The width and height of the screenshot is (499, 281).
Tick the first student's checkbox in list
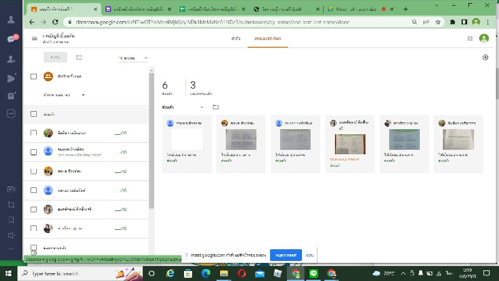tap(34, 133)
